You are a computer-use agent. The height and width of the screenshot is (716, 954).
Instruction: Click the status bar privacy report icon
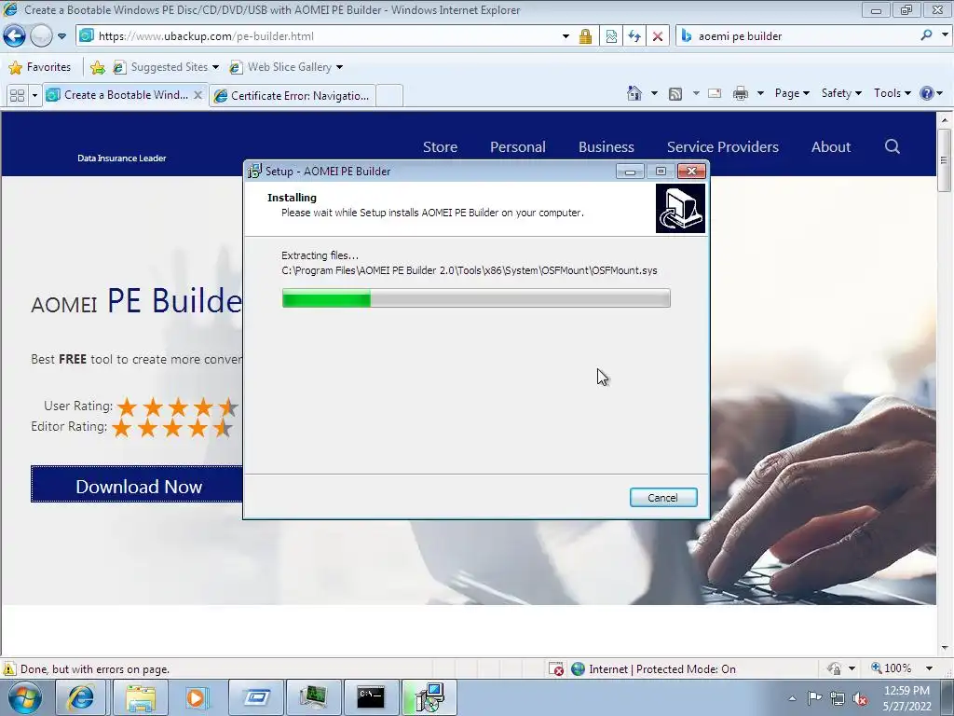pos(834,668)
